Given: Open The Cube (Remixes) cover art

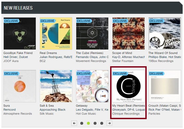Looking at the screenshot, I should coord(92,34).
